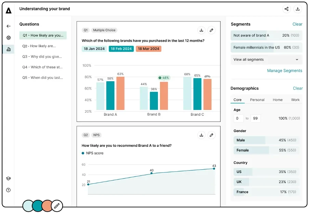Edit the Q2 NPS chart with the pencil icon
309x213 pixels.
(x=212, y=135)
